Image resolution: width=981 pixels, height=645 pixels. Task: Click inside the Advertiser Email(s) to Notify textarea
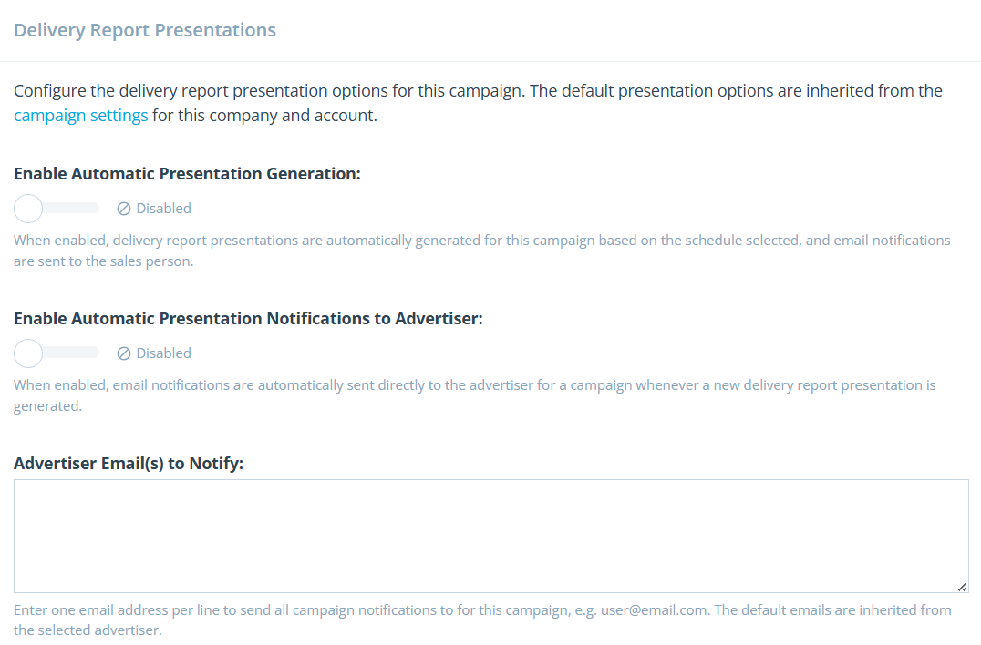pos(490,536)
